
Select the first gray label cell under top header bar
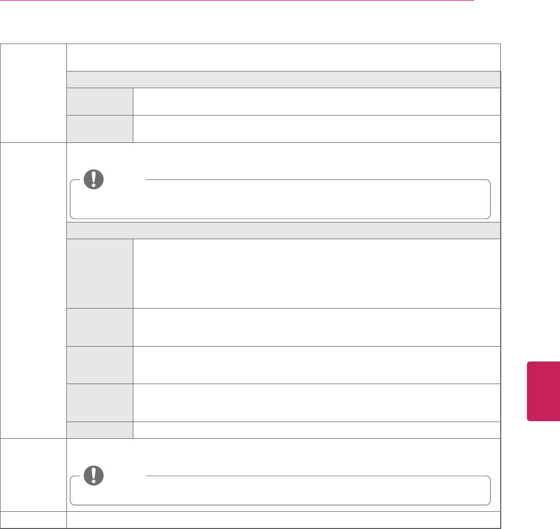(100, 101)
